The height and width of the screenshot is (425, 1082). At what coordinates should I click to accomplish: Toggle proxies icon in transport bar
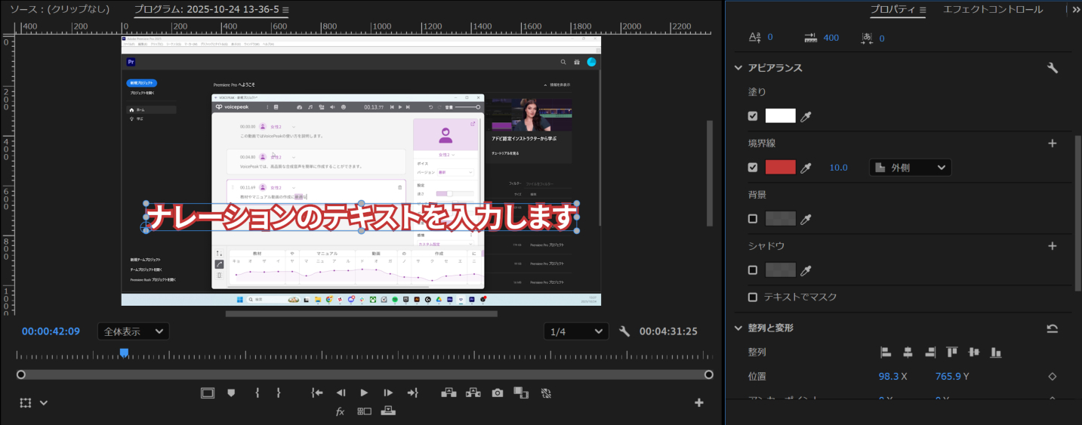point(546,393)
